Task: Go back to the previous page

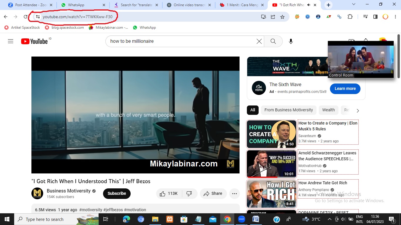Action: [6, 17]
